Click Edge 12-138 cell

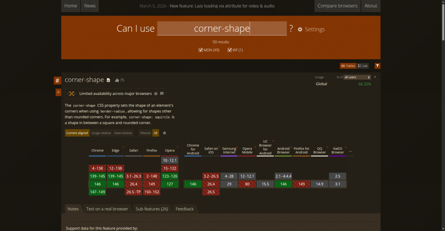[x=115, y=168]
